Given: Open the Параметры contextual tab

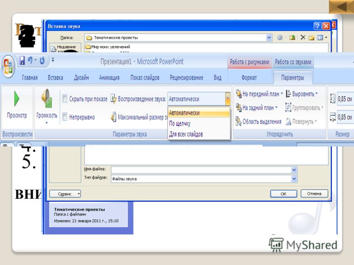Looking at the screenshot, I should [292, 78].
